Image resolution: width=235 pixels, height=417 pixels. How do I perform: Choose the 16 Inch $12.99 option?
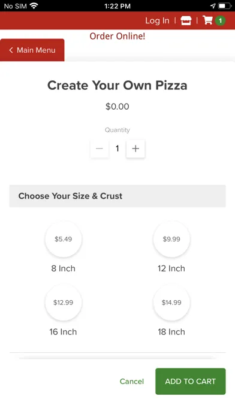[64, 303]
